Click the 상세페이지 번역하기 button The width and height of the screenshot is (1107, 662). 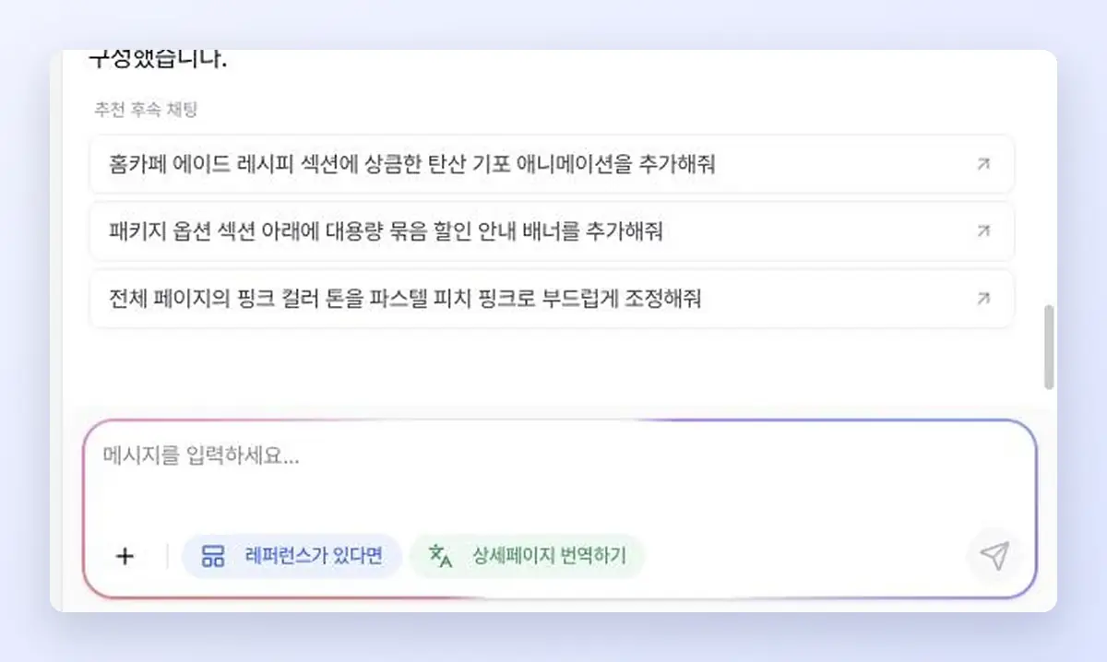[x=528, y=556]
